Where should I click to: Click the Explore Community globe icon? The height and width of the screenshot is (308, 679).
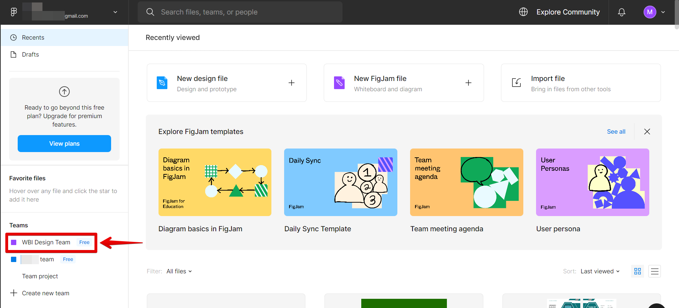pyautogui.click(x=523, y=12)
